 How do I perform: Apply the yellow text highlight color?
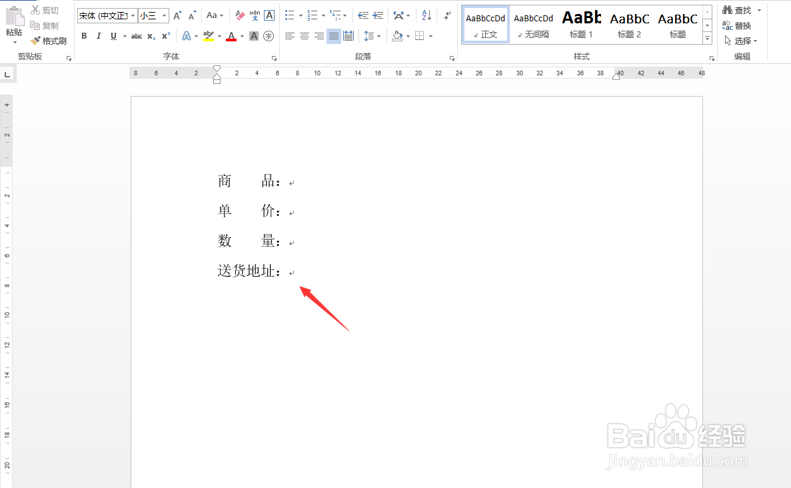pos(208,36)
